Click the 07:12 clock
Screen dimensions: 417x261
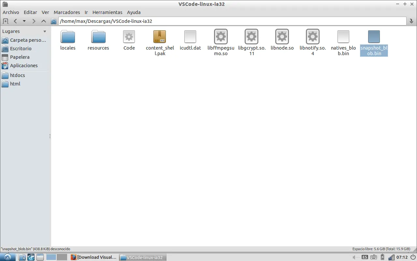(402, 257)
